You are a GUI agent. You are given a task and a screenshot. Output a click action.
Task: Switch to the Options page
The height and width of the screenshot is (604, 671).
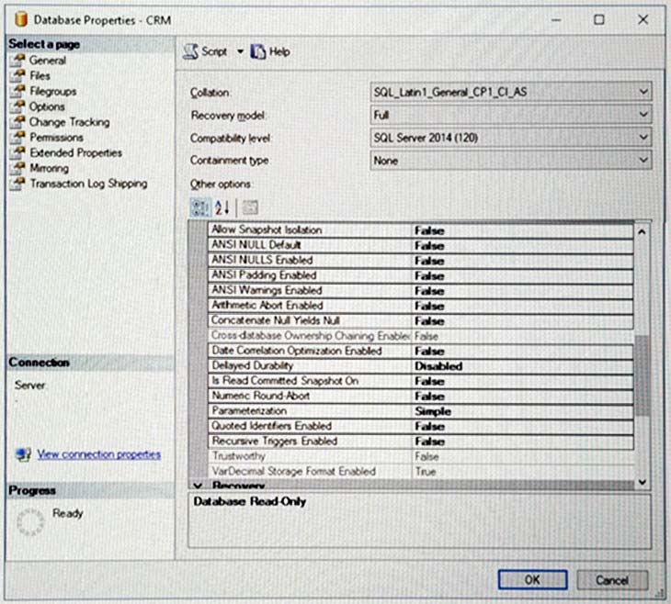pos(47,106)
